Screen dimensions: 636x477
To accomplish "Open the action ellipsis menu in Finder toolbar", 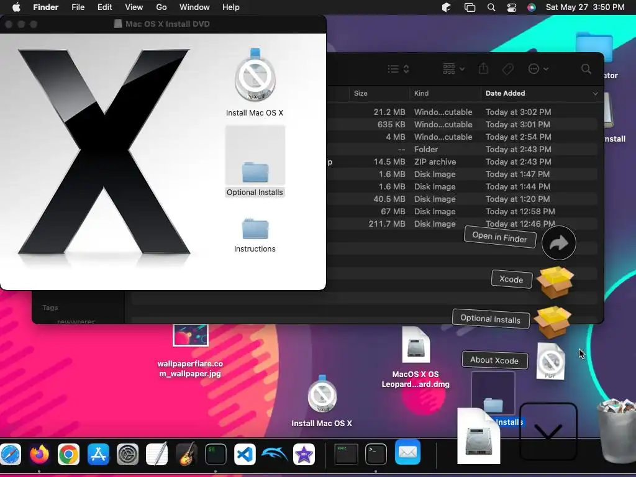I will 538,69.
